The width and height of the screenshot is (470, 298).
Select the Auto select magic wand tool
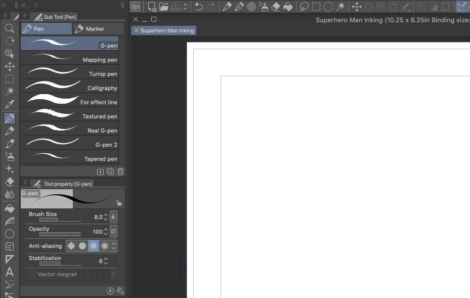pos(10,92)
